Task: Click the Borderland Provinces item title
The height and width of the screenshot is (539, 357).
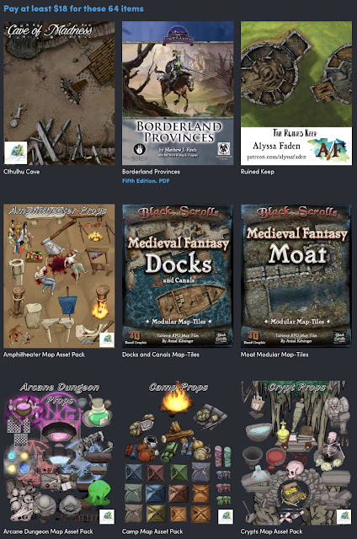Action: click(151, 172)
